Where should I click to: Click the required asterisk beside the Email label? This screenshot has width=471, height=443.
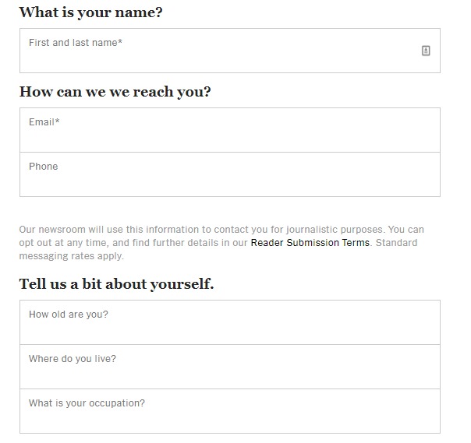tap(58, 122)
